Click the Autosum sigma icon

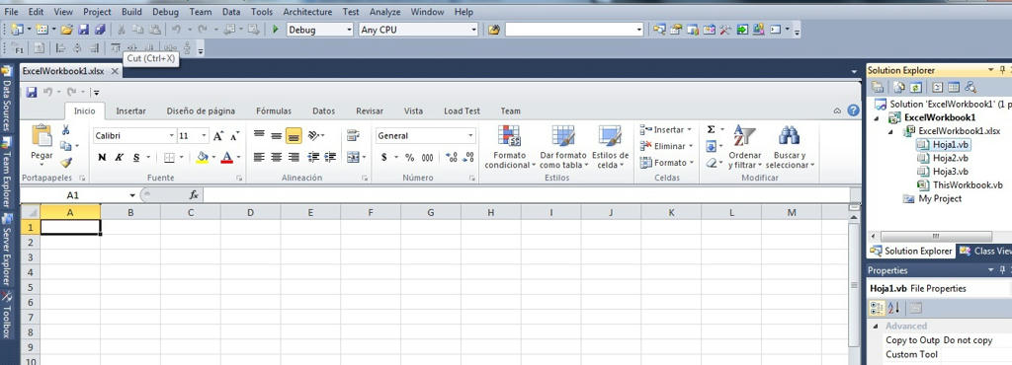coord(711,129)
